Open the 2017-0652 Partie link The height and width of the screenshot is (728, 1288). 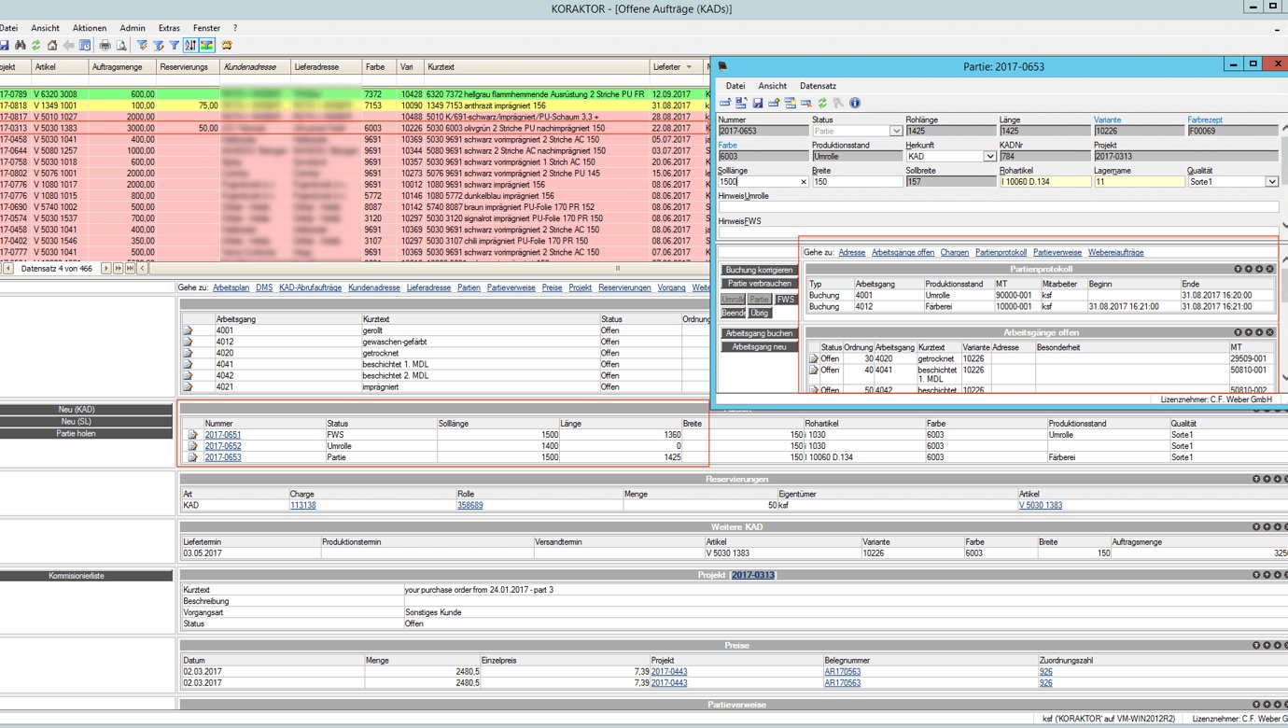pyautogui.click(x=223, y=446)
